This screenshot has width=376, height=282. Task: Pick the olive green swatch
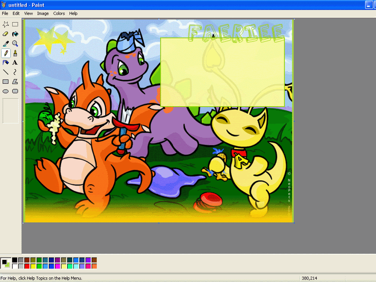click(33, 260)
